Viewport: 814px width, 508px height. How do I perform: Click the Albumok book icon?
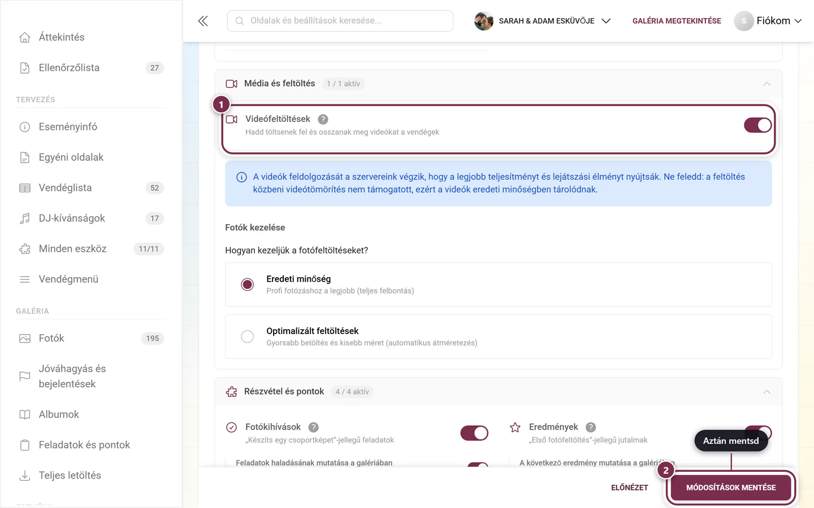pyautogui.click(x=25, y=415)
